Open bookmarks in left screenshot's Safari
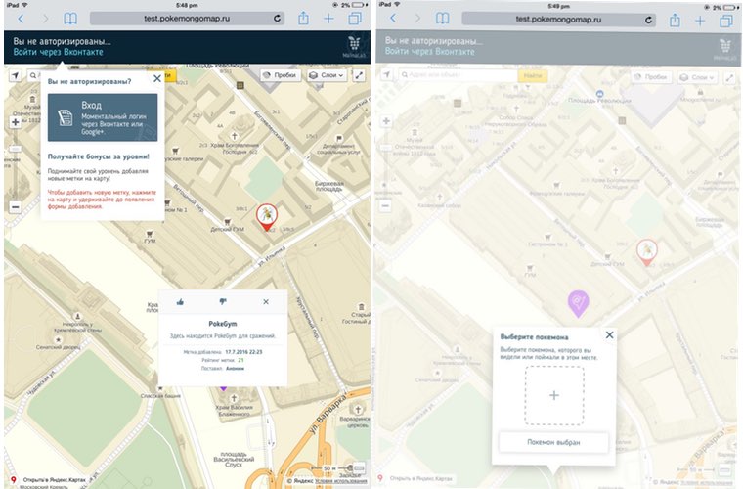This screenshot has height=489, width=743. click(x=70, y=19)
